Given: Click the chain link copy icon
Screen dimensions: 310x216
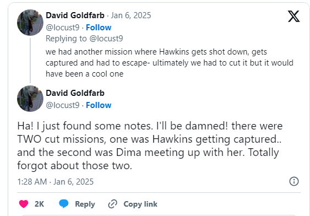Looking at the screenshot, I should (113, 204).
